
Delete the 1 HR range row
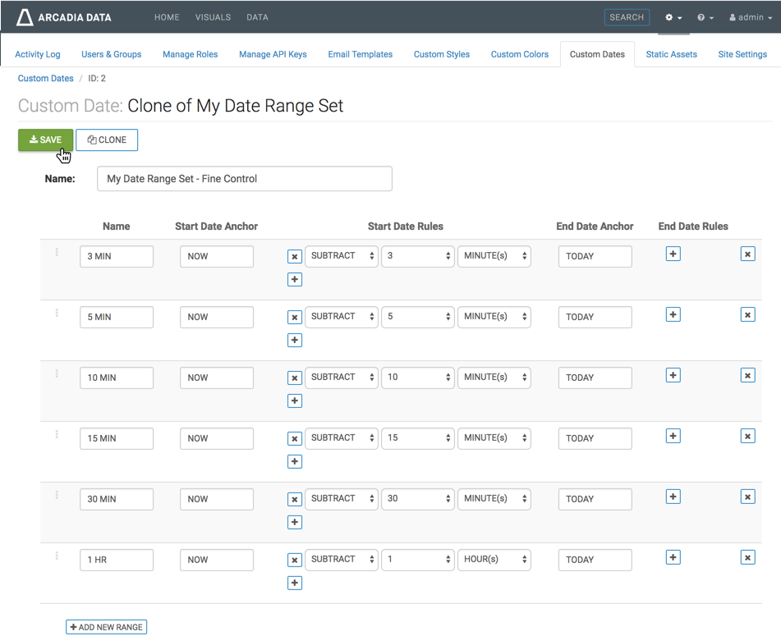click(747, 558)
